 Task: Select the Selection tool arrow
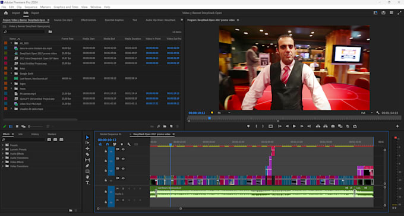click(x=87, y=137)
